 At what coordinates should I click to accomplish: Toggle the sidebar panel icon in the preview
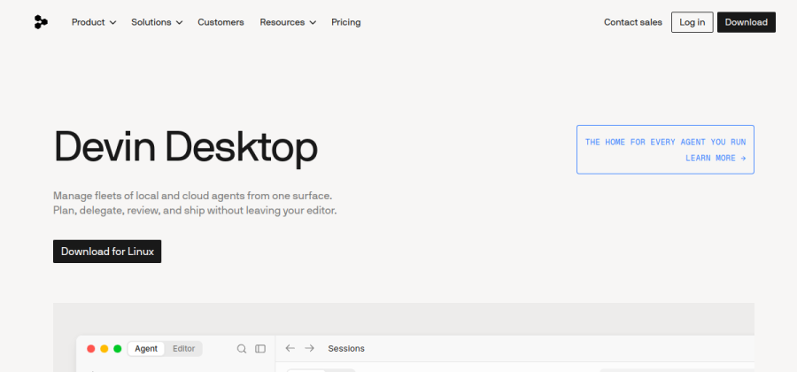[x=260, y=349]
